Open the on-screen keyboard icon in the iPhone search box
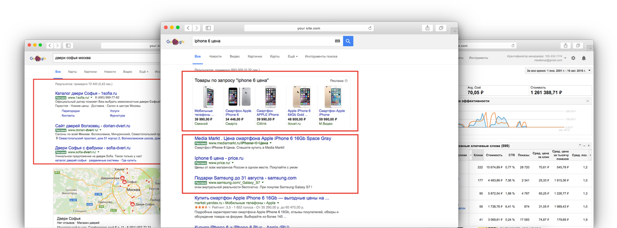The height and width of the screenshot is (228, 617). point(337,41)
